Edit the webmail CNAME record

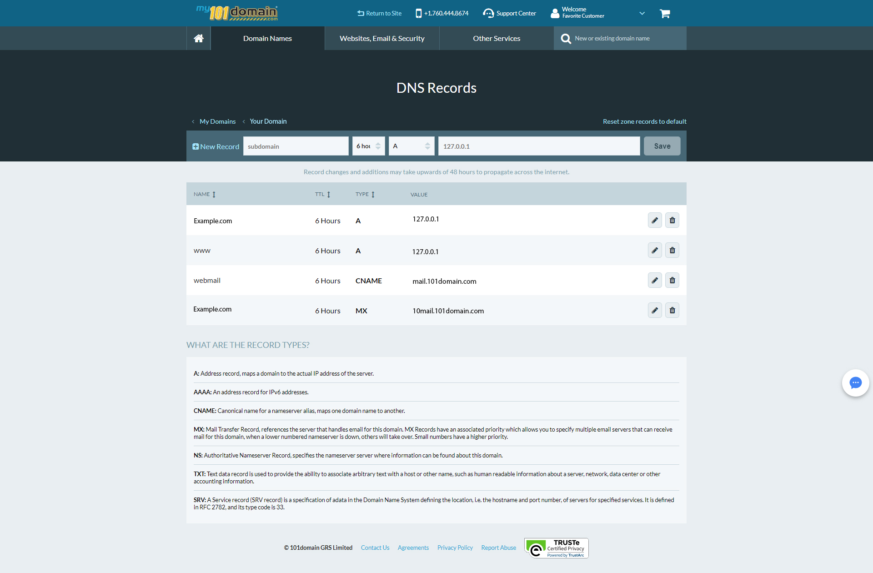point(655,280)
